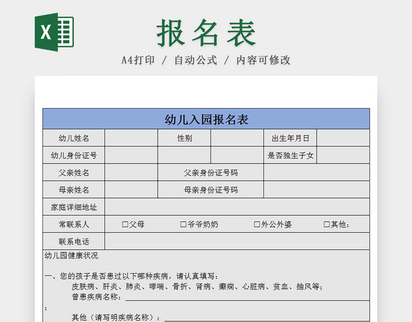Select the 性别 label cell
The height and width of the screenshot is (322, 412).
coord(184,138)
